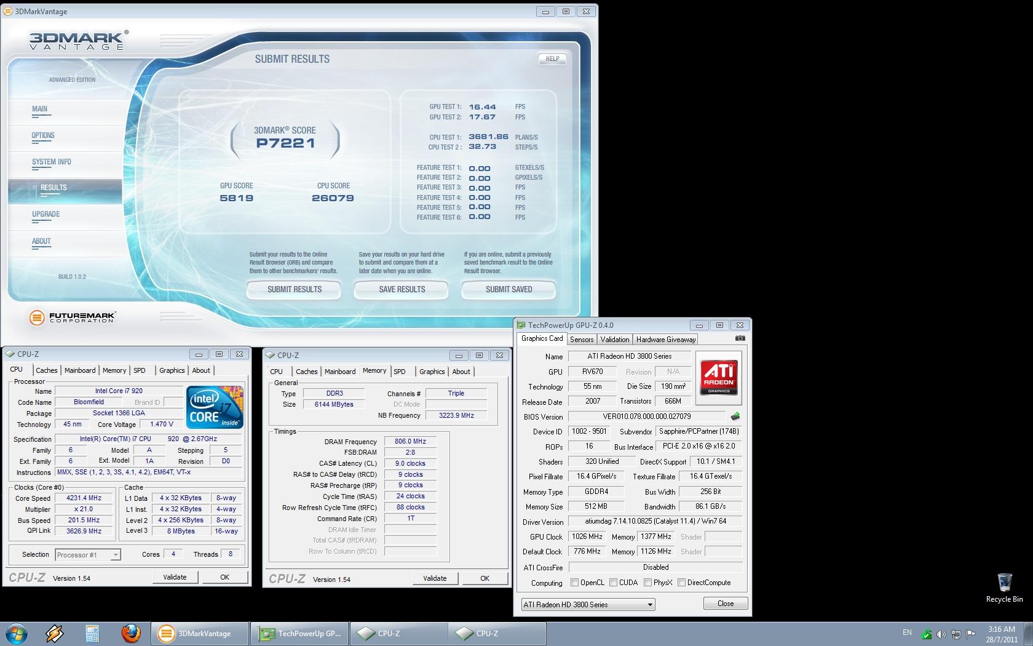
Task: Click the ATI Radeon logo in GPU-Z
Action: pos(719,378)
